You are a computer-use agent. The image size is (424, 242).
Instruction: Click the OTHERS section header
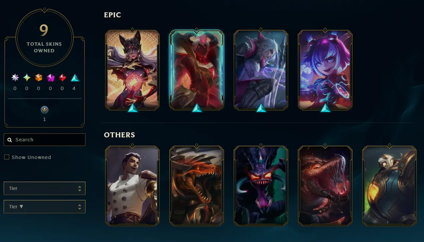[x=120, y=135]
